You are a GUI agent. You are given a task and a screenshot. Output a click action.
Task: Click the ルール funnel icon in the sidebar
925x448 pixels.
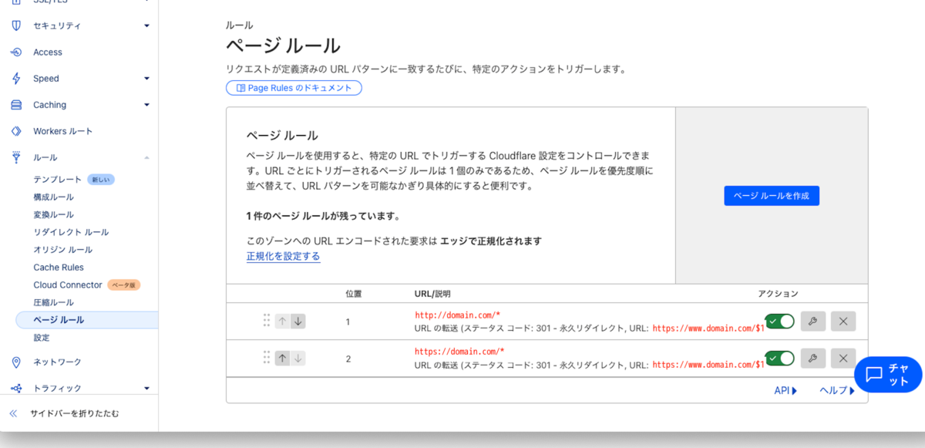click(x=16, y=157)
